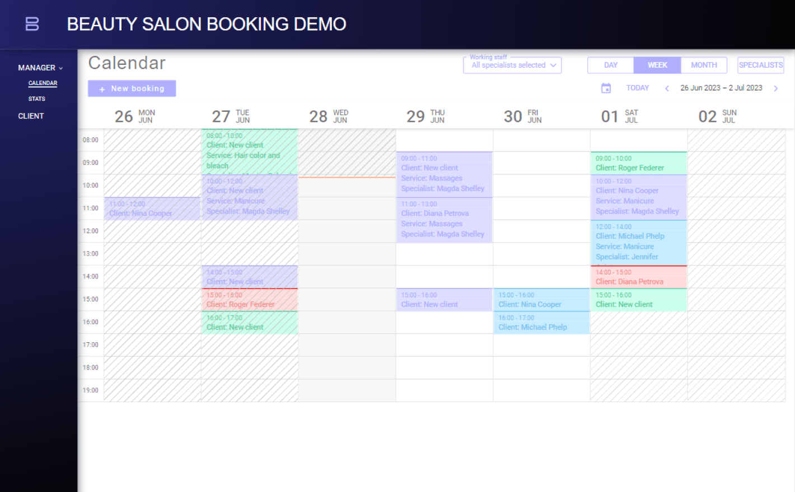Image resolution: width=795 pixels, height=492 pixels.
Task: Click the New booking button
Action: [x=132, y=88]
